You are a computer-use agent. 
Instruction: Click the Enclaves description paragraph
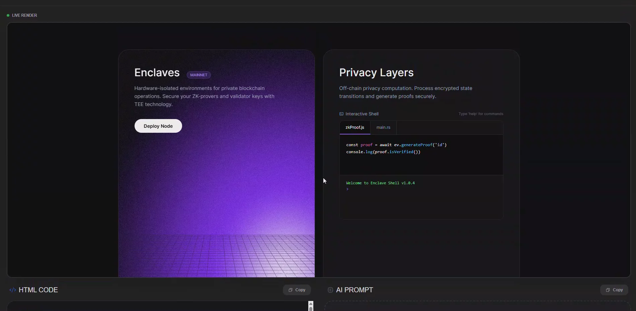pyautogui.click(x=205, y=96)
